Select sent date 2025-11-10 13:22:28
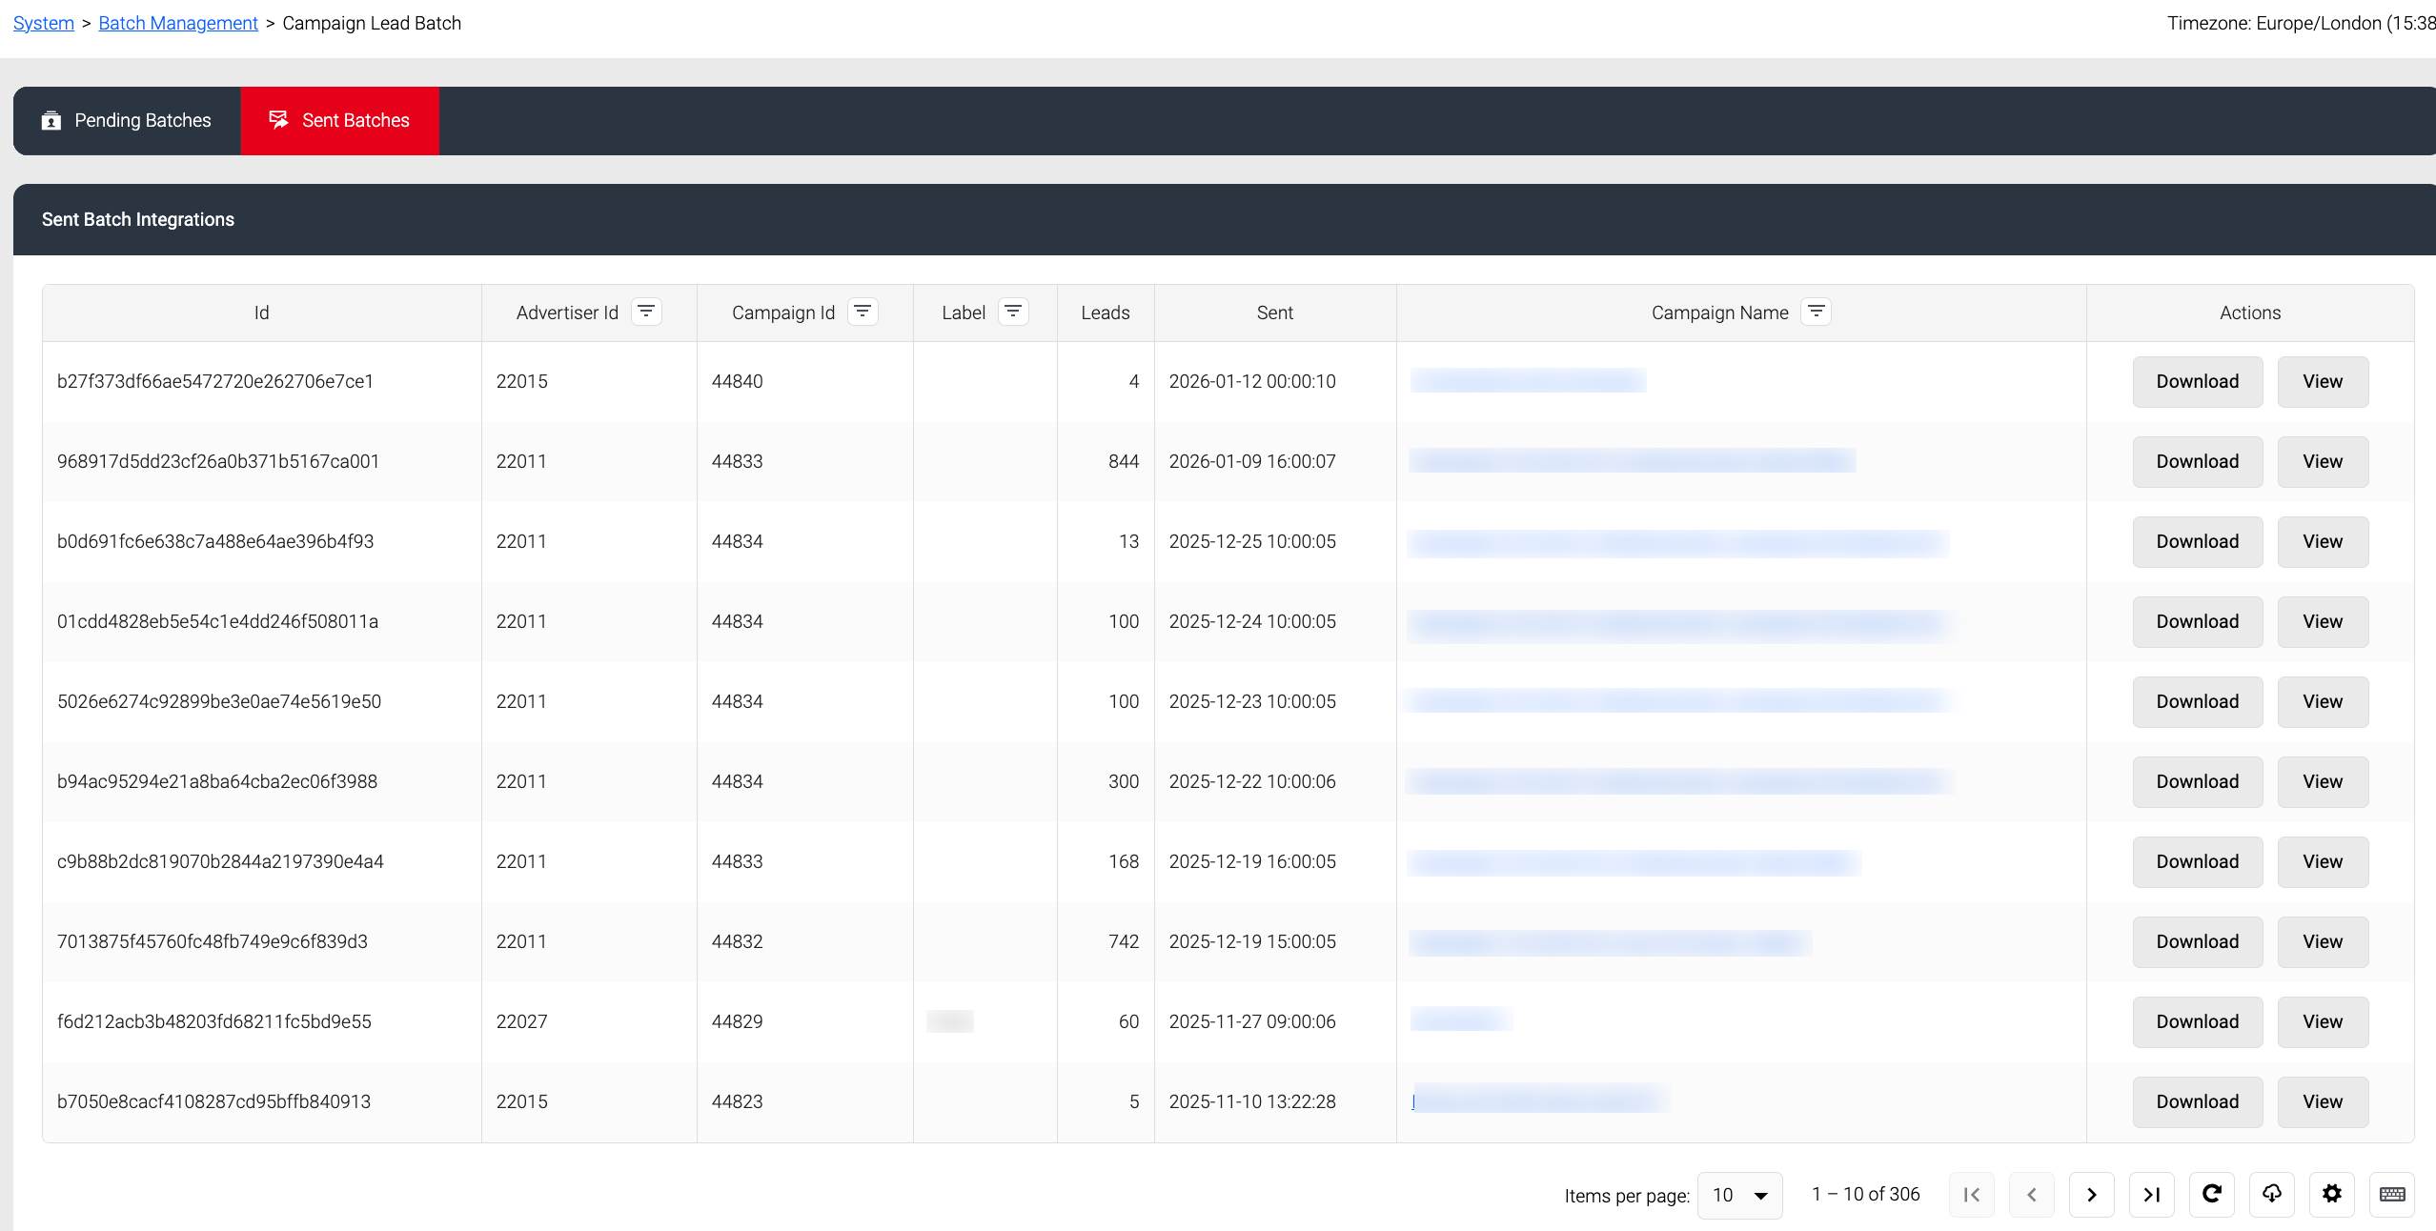 [1252, 1101]
